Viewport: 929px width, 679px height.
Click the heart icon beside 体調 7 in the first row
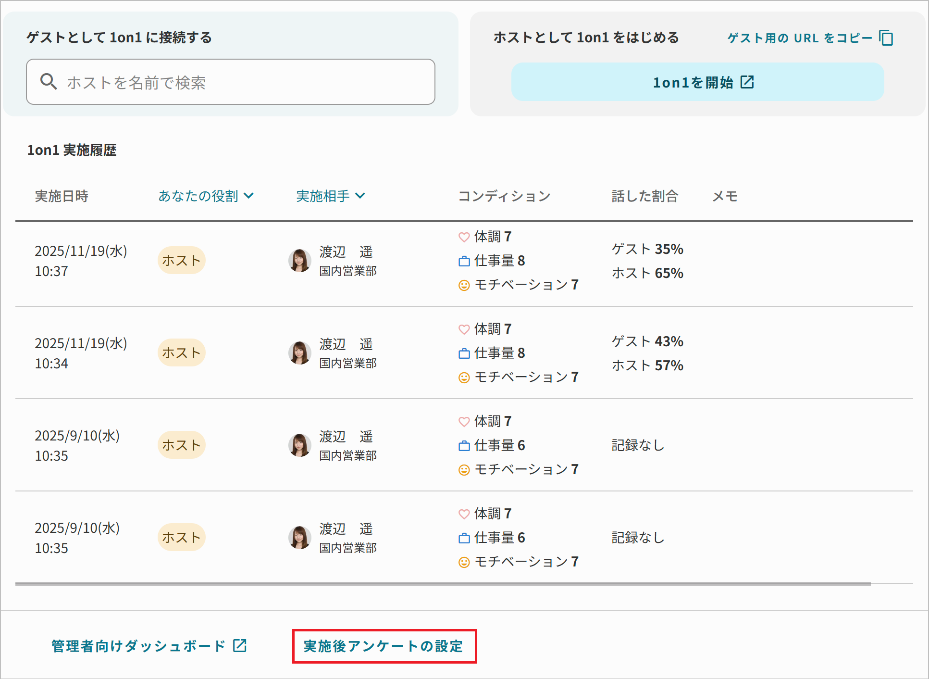coord(464,237)
